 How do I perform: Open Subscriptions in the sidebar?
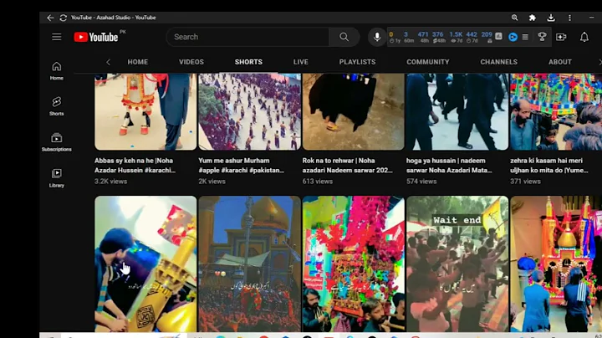click(57, 142)
